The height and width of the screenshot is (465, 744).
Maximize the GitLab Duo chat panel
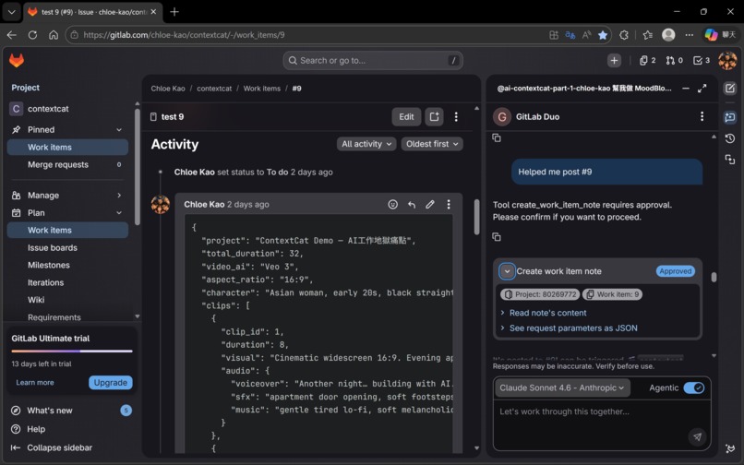(x=702, y=89)
